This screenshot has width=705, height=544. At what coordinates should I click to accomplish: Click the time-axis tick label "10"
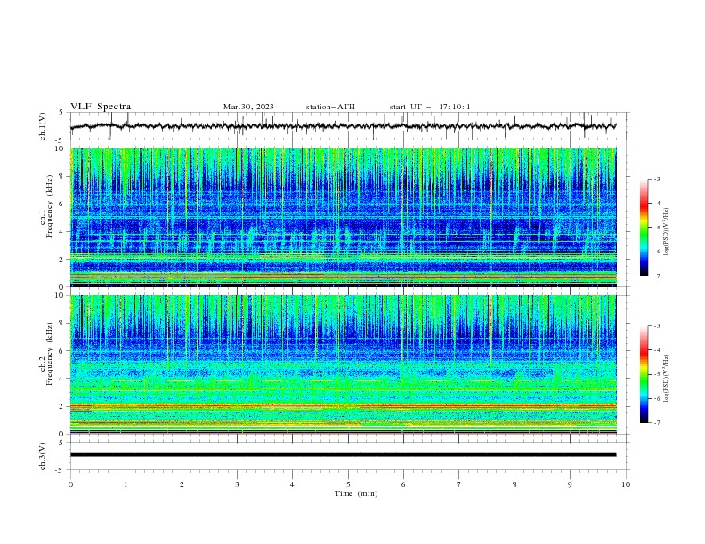coord(626,484)
